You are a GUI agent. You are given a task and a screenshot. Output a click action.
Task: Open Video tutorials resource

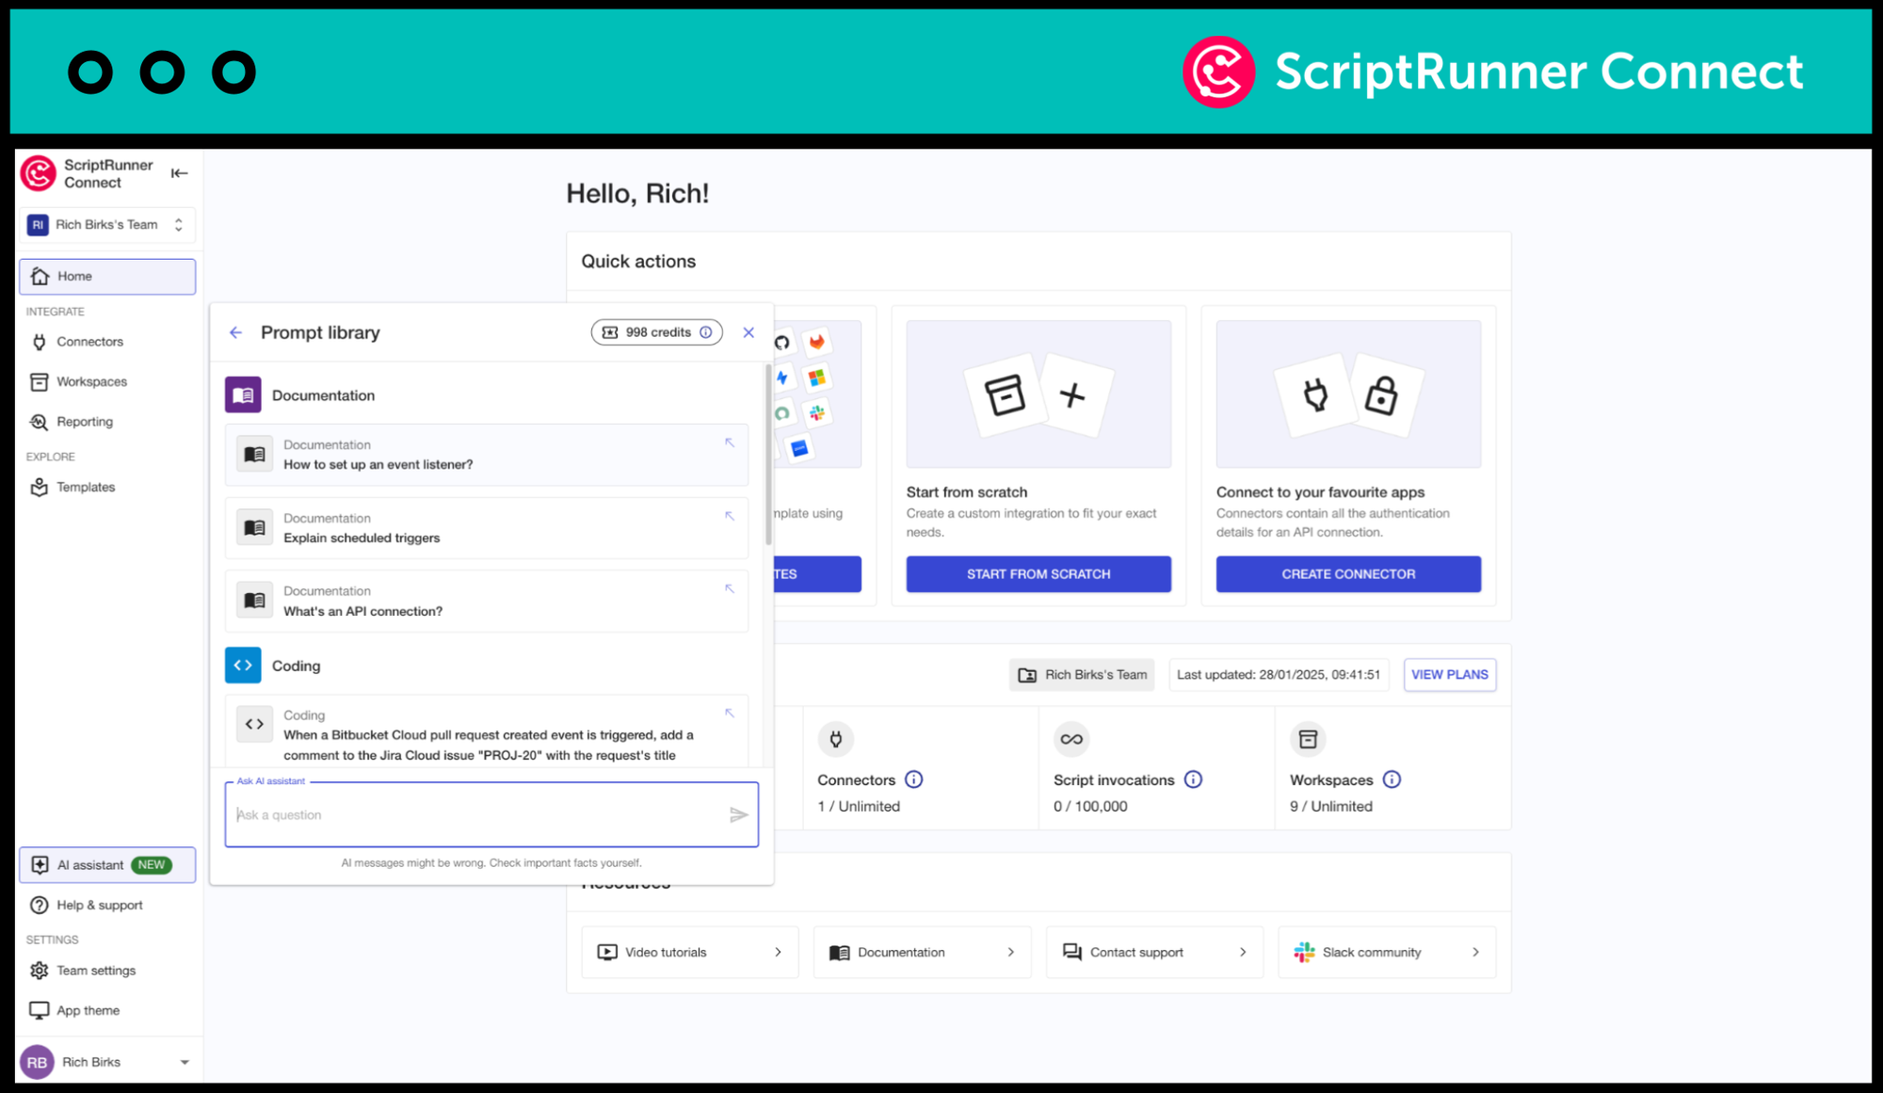(x=690, y=953)
